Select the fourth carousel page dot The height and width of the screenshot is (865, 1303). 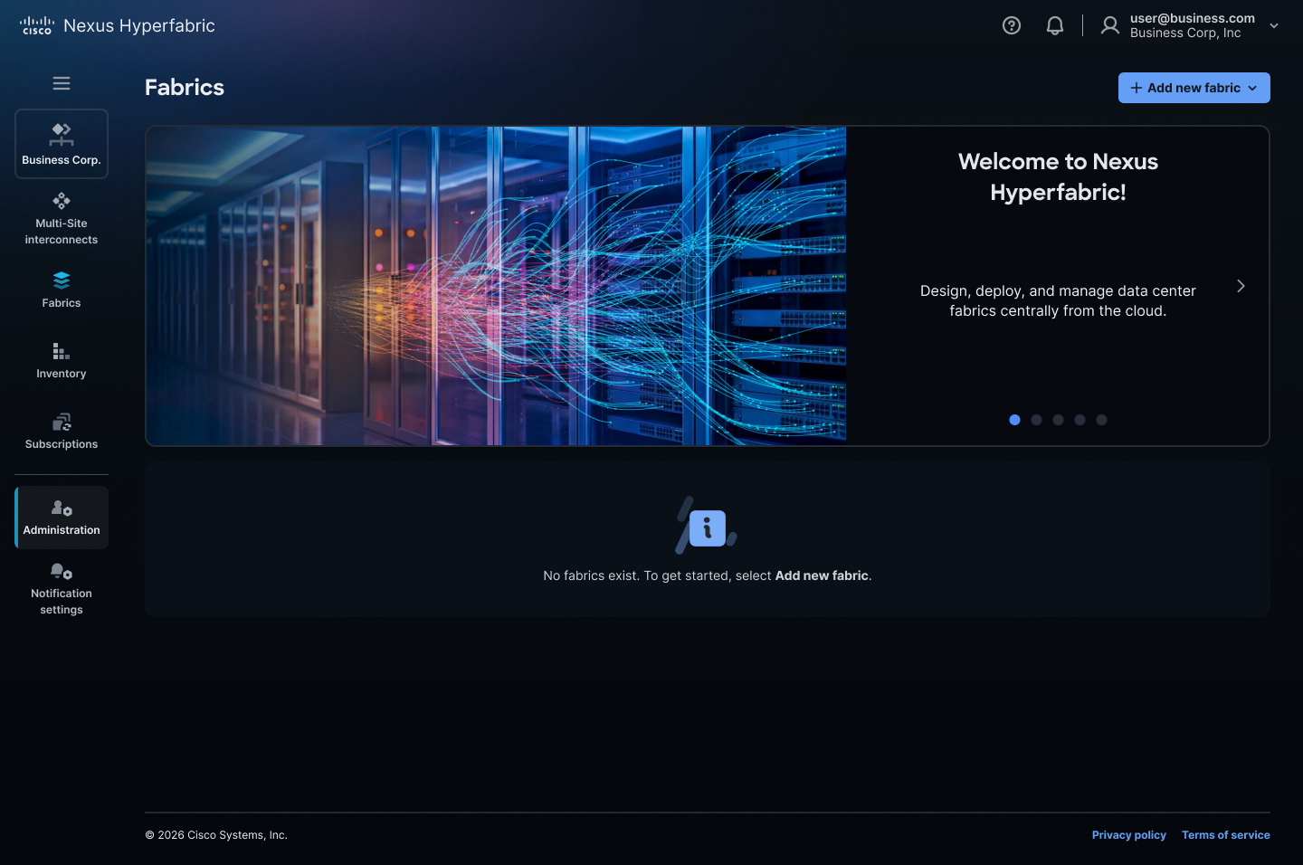click(x=1079, y=420)
